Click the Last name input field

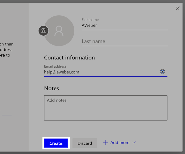(125, 41)
